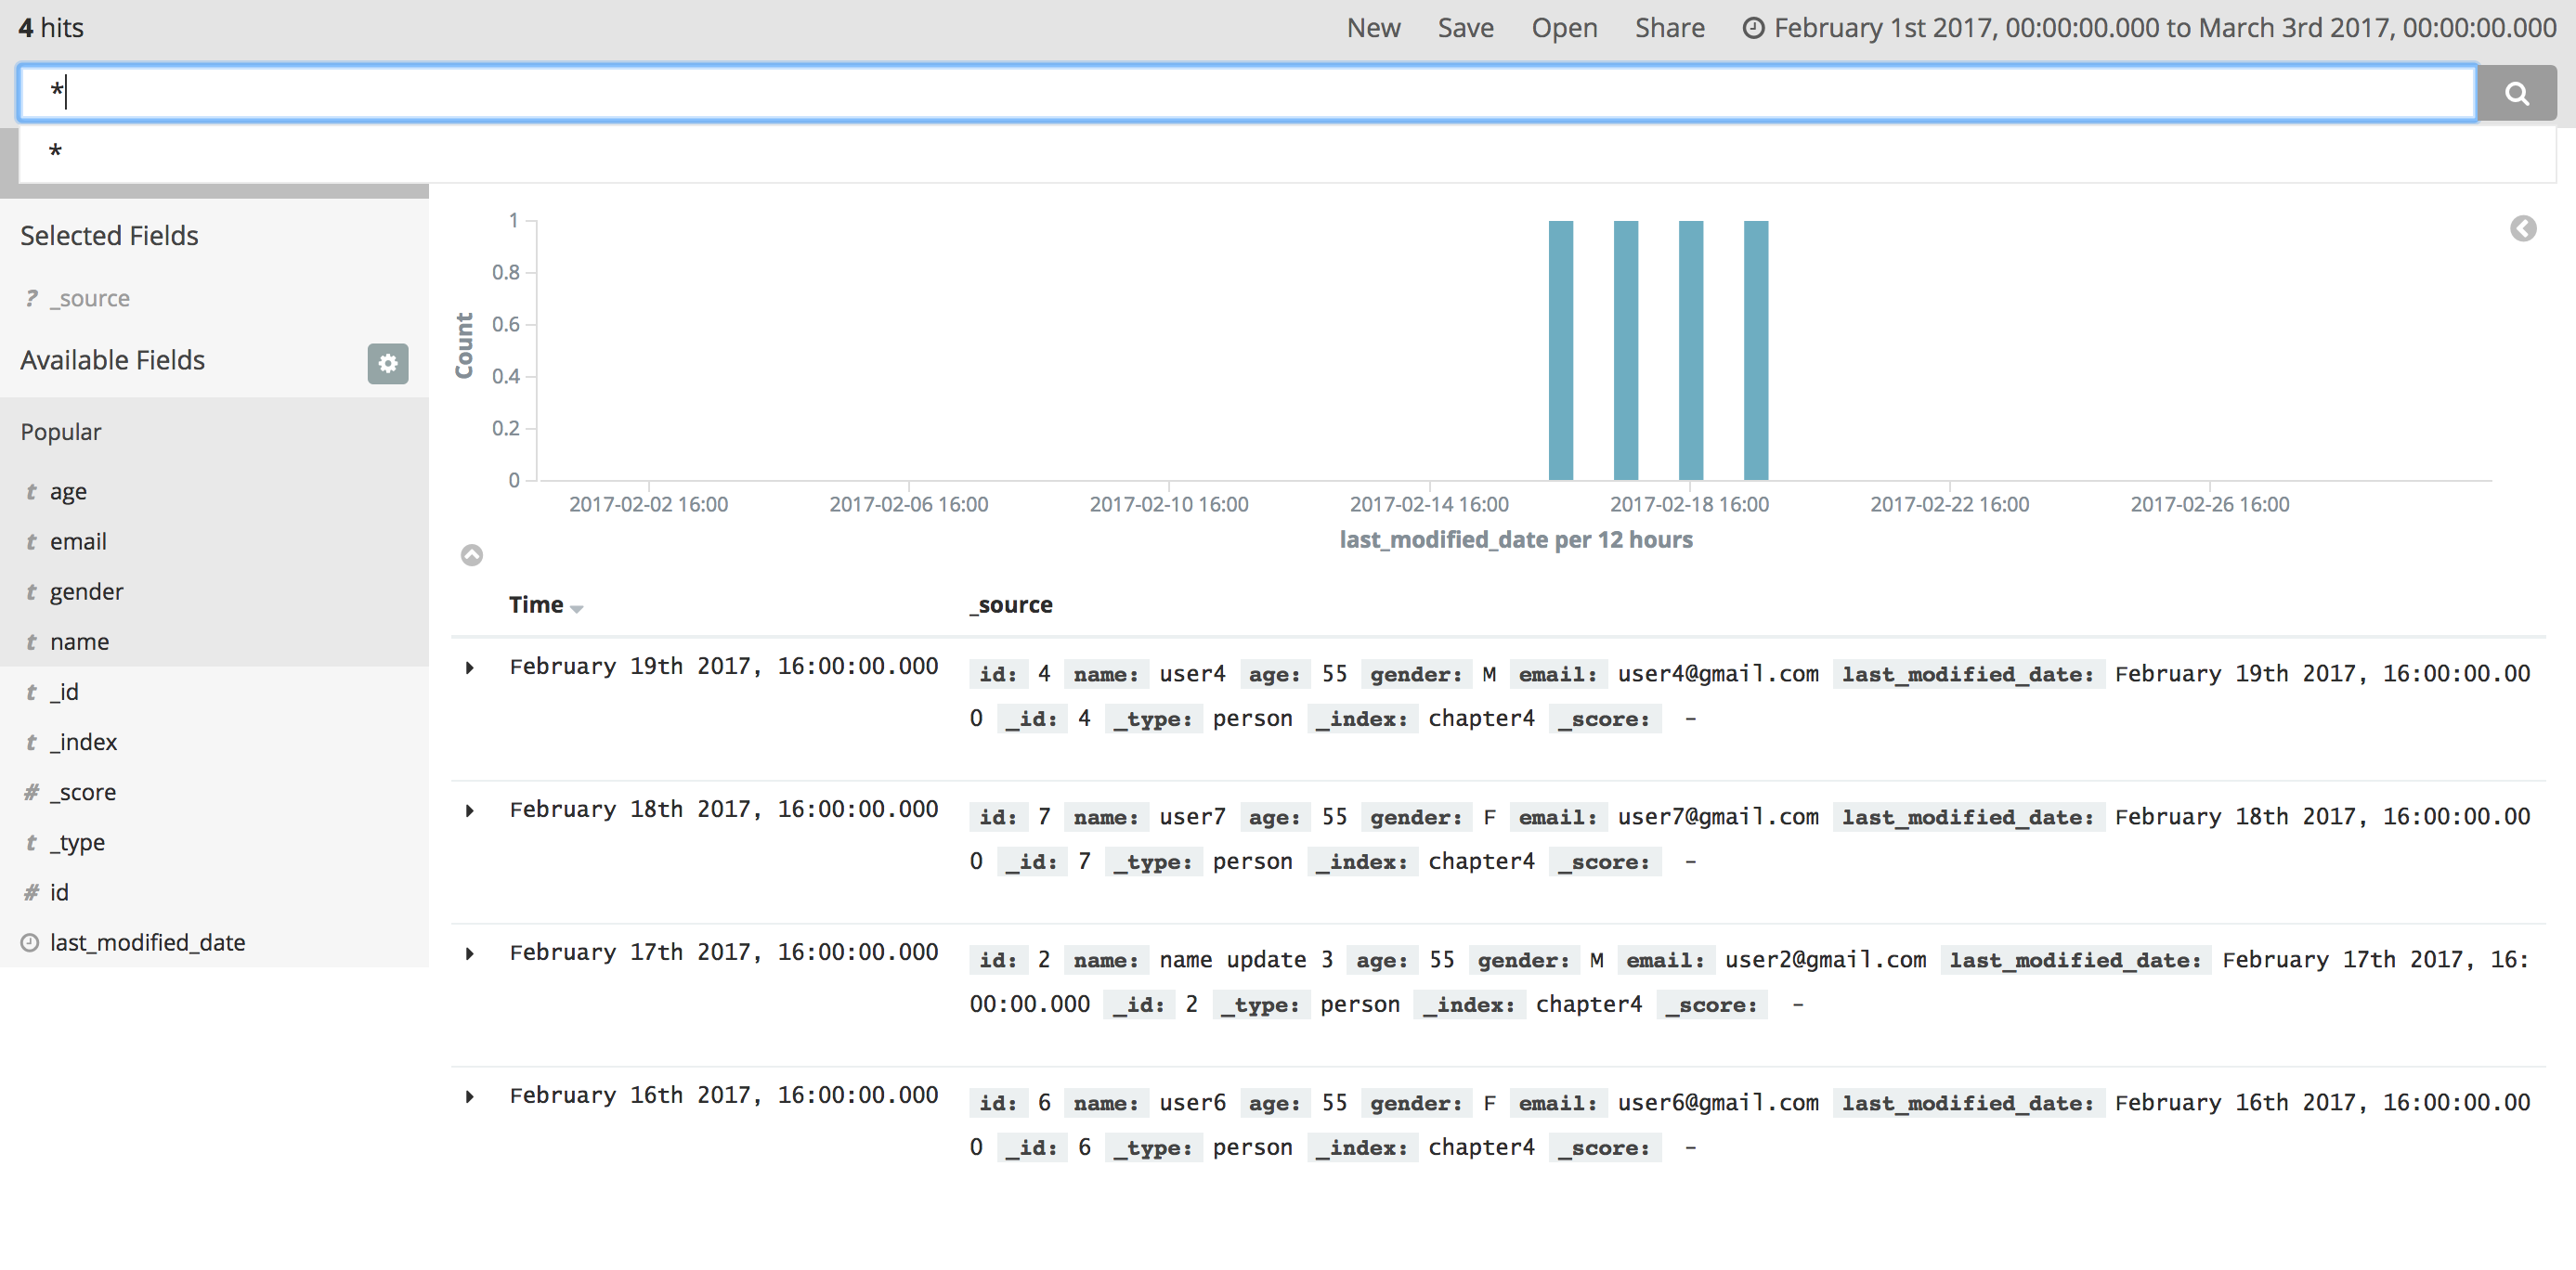Click the question mark icon beside _source

tap(31, 298)
